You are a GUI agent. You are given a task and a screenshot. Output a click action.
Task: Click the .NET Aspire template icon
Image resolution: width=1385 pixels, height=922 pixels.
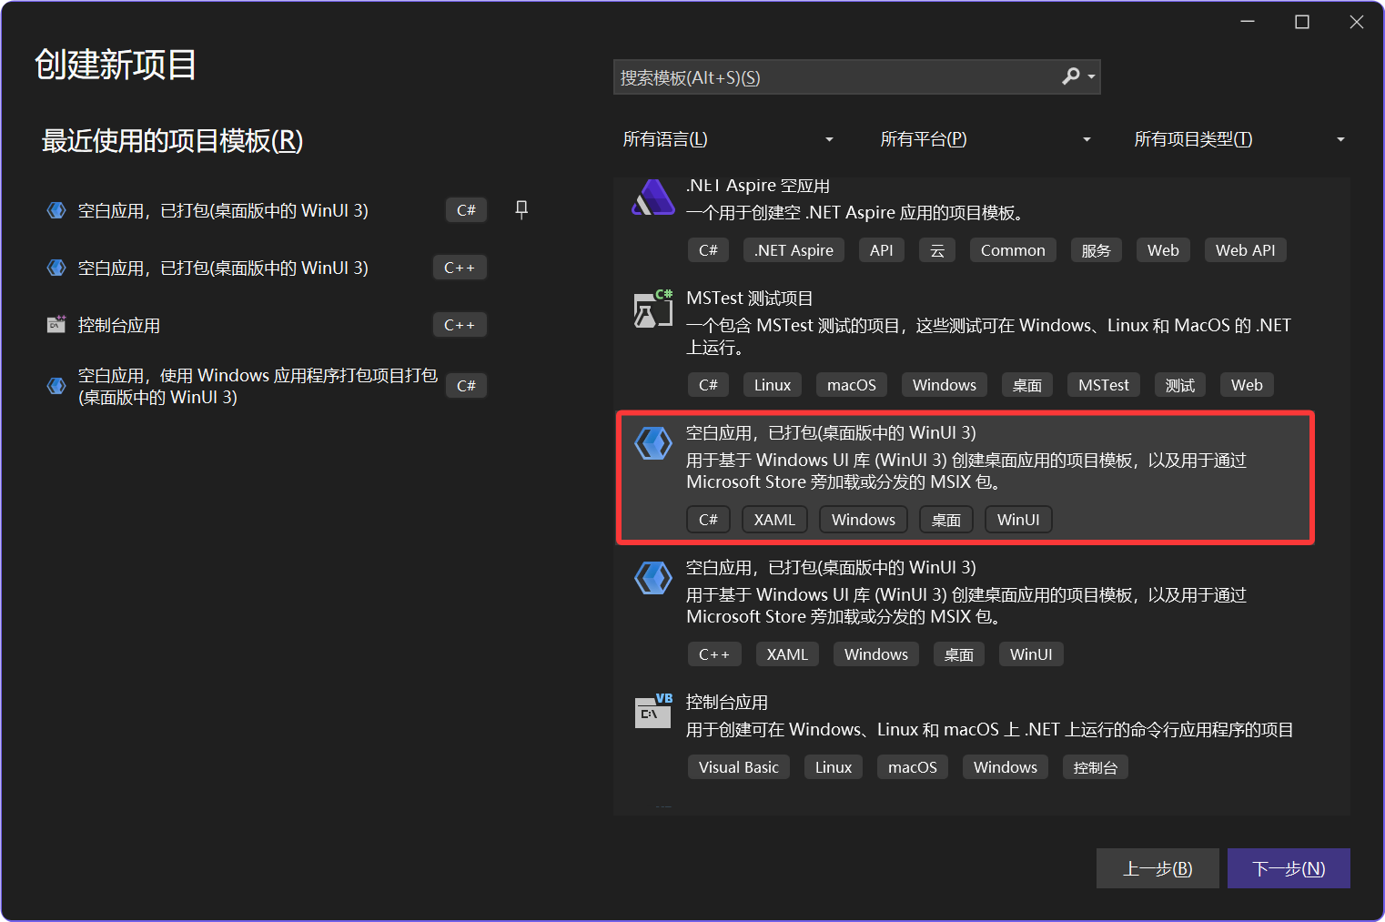point(652,198)
